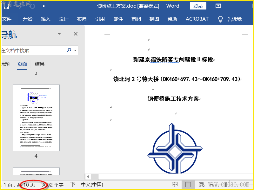
Task: Select the 标题 headings tab in navigation
Action: (x=5, y=64)
